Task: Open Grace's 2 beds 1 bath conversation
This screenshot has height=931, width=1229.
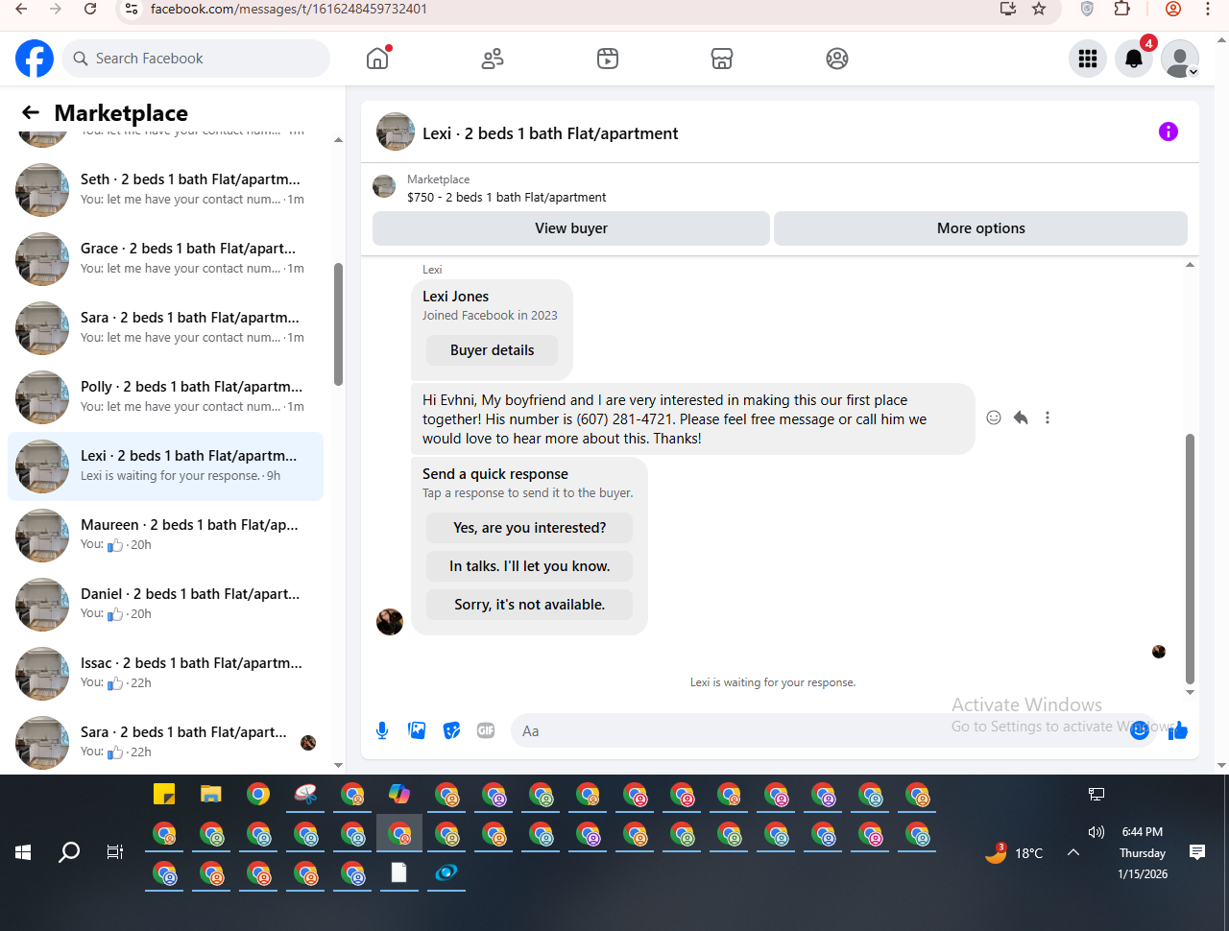Action: click(165, 259)
